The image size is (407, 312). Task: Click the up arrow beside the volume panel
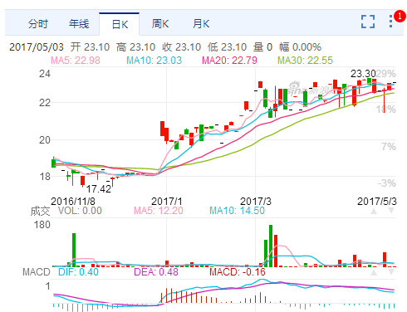click(374, 211)
